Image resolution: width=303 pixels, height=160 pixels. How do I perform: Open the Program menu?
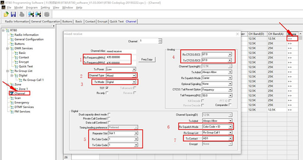[x=32, y=7]
